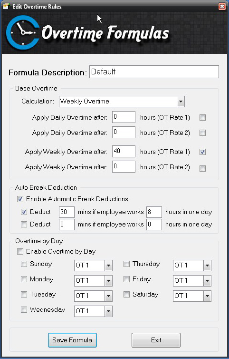Image resolution: width=229 pixels, height=359 pixels.
Task: Click the Exit button
Action: pyautogui.click(x=156, y=340)
